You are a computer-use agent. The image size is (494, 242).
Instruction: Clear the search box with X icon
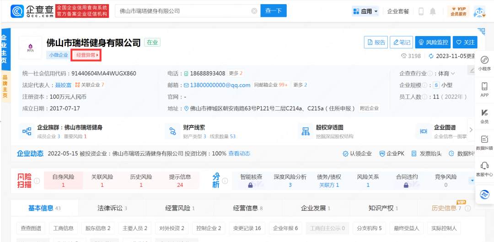[254, 11]
